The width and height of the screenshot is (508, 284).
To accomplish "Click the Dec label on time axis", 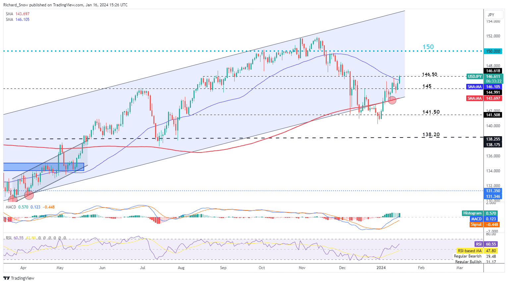I will pos(342,267).
